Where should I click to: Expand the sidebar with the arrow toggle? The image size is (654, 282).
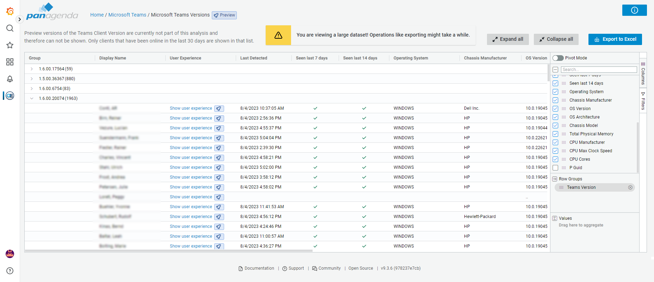pyautogui.click(x=20, y=20)
